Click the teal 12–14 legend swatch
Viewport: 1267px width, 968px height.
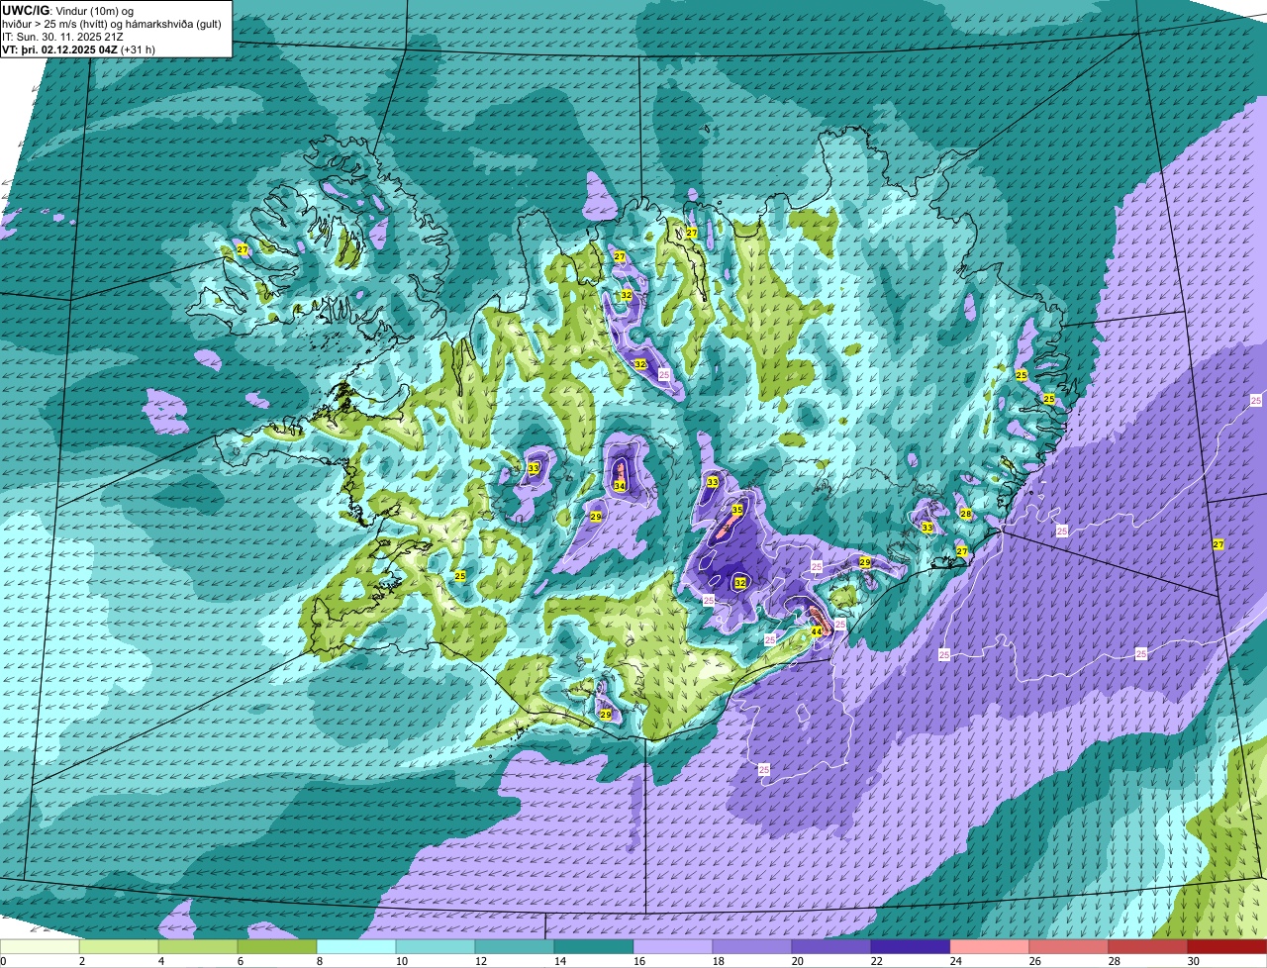point(515,946)
